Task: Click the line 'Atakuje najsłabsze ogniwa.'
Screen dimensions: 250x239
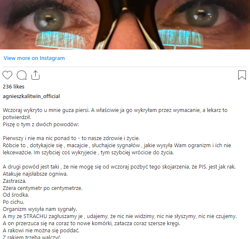Action: click(x=35, y=174)
